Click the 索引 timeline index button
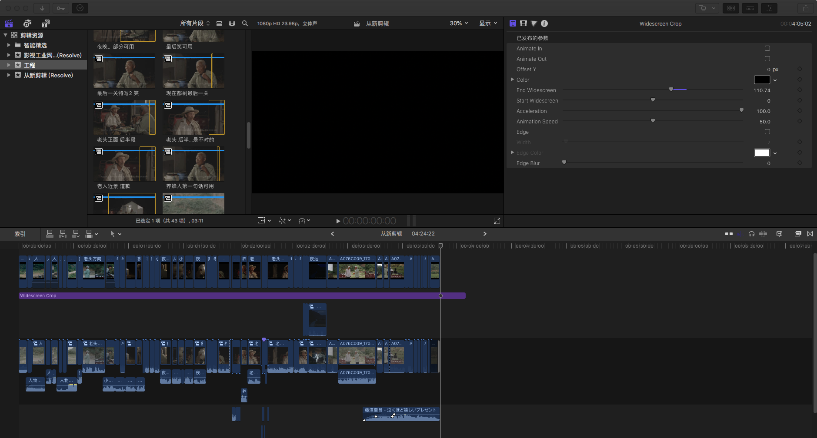The image size is (817, 438). point(20,234)
